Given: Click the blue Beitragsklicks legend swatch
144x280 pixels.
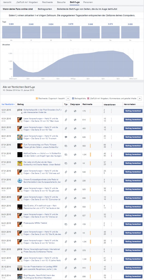Looking at the screenshot, I should pyautogui.click(x=73, y=98).
